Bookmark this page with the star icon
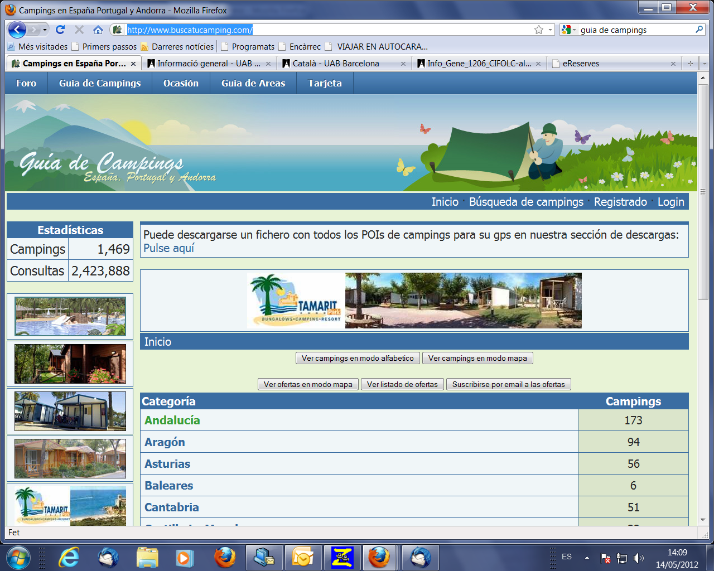 (x=538, y=30)
